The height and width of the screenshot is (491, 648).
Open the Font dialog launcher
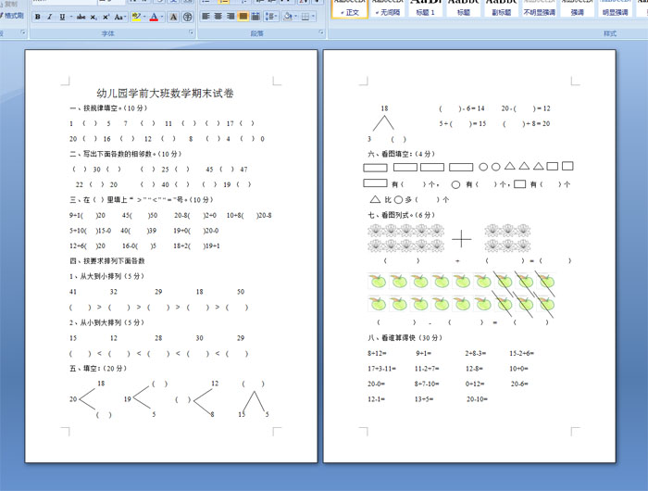click(x=191, y=32)
